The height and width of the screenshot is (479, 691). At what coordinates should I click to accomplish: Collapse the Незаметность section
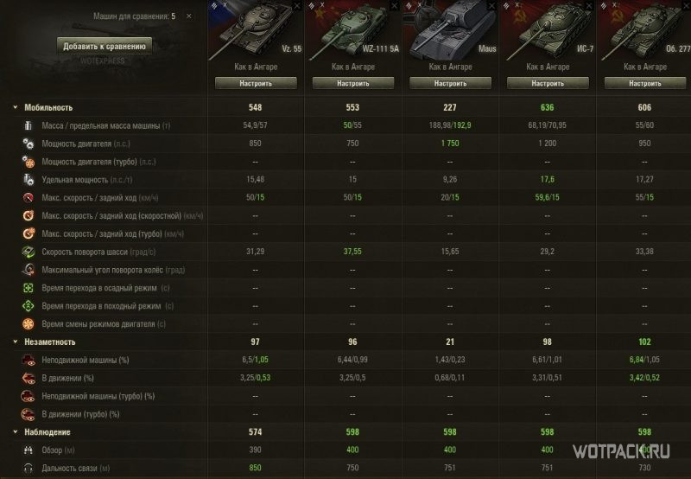pos(16,342)
